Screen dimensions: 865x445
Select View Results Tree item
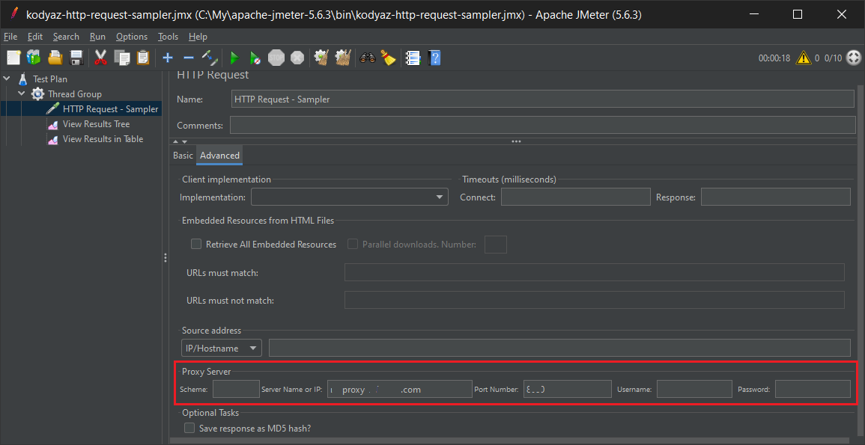(x=96, y=124)
